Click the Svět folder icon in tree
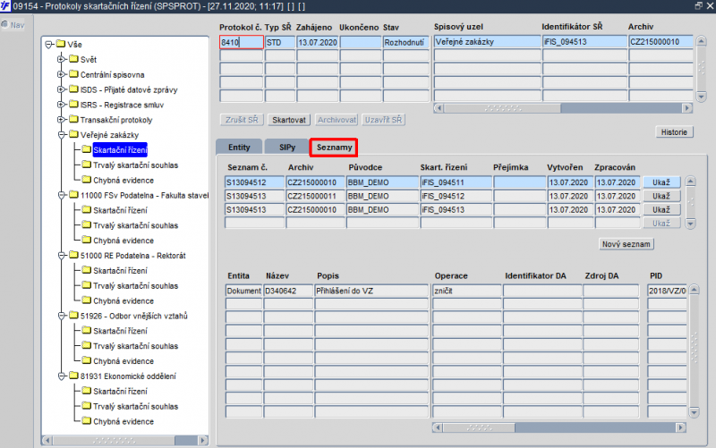Image resolution: width=716 pixels, height=448 pixels. 73,59
